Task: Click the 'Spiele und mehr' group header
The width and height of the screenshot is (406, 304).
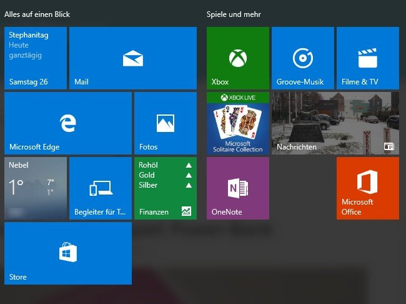Action: pyautogui.click(x=234, y=14)
